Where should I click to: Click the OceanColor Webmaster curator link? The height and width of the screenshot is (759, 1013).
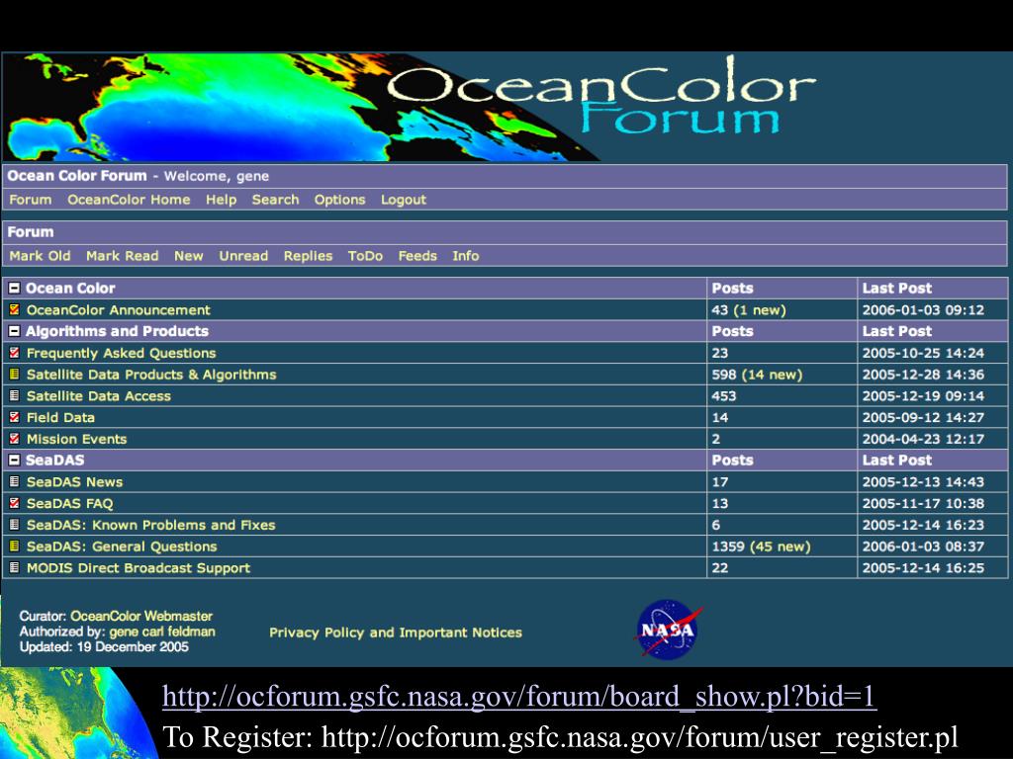coord(141,616)
